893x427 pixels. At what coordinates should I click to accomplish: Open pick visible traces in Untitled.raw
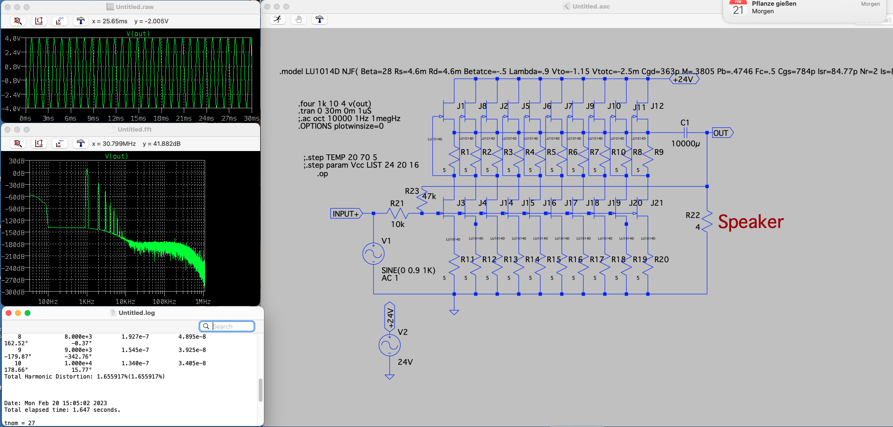[59, 21]
